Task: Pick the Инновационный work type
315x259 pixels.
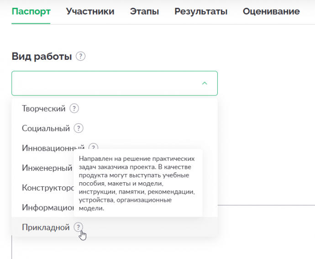Action: pos(53,148)
